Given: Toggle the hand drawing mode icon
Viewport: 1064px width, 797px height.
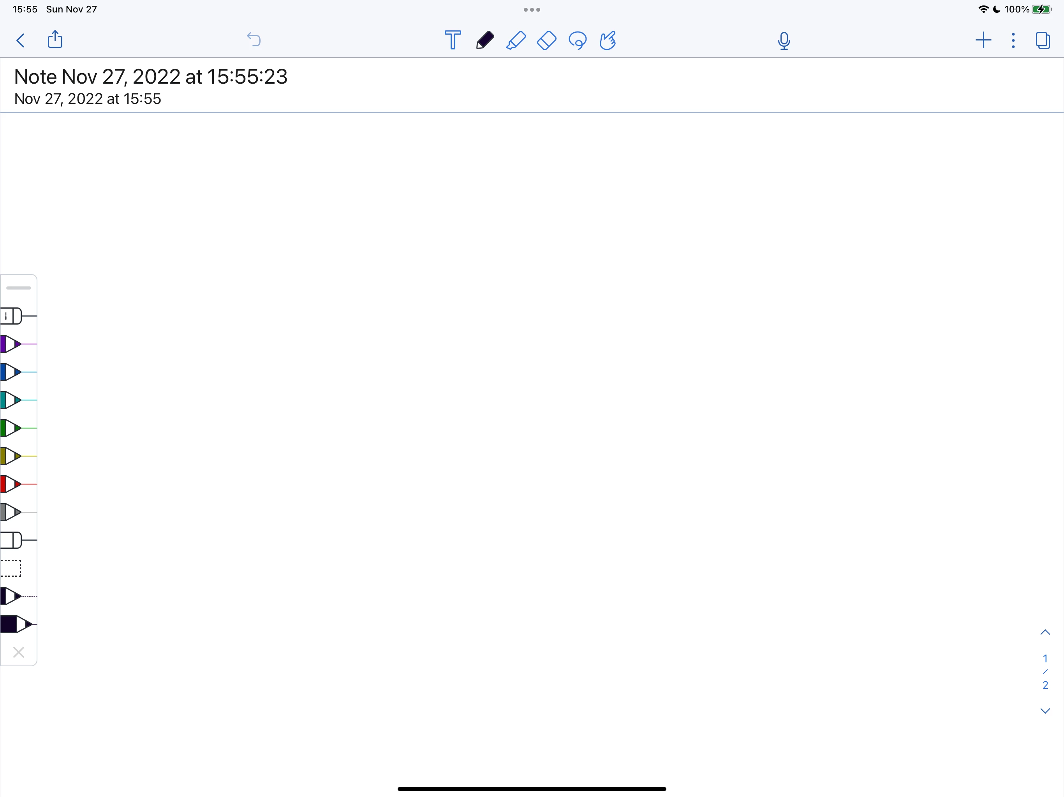Looking at the screenshot, I should [608, 40].
